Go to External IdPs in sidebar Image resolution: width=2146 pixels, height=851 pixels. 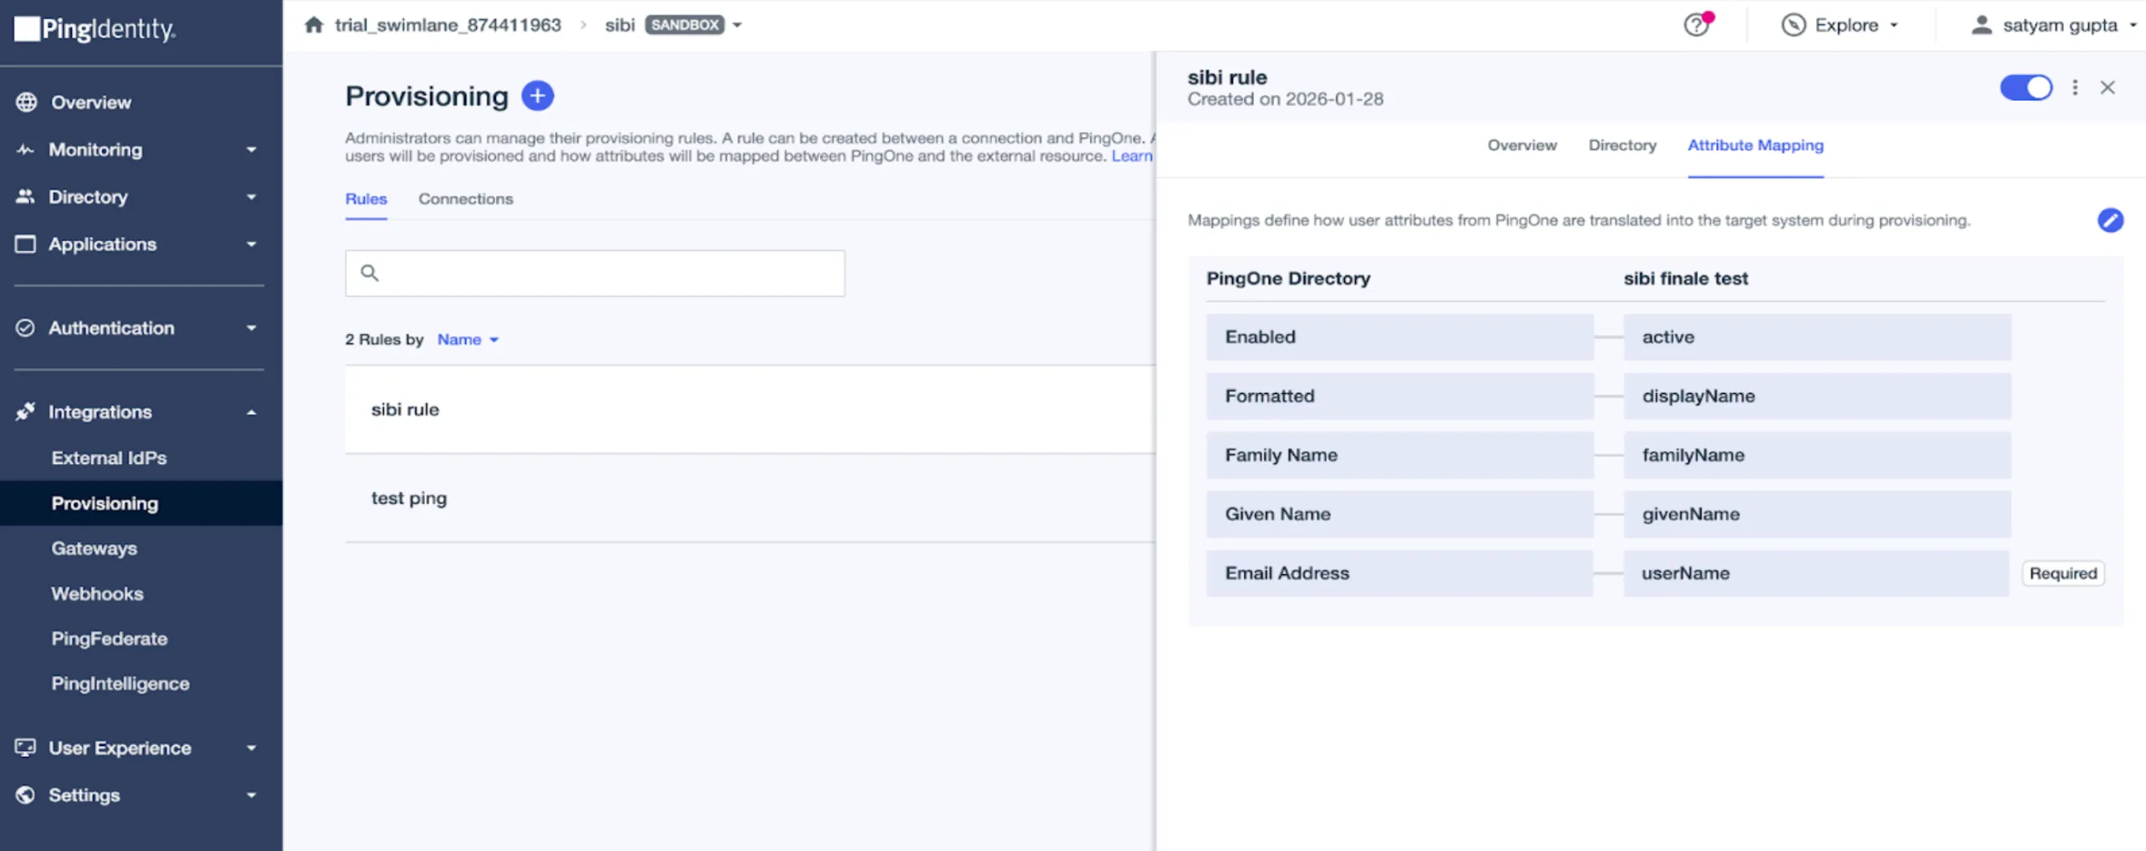[109, 458]
